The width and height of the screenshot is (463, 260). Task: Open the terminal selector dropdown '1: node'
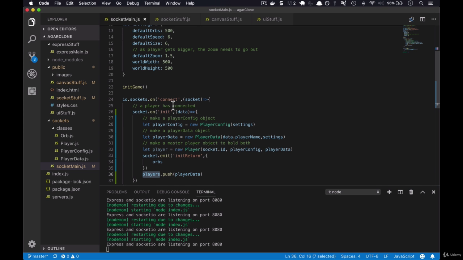(353, 192)
